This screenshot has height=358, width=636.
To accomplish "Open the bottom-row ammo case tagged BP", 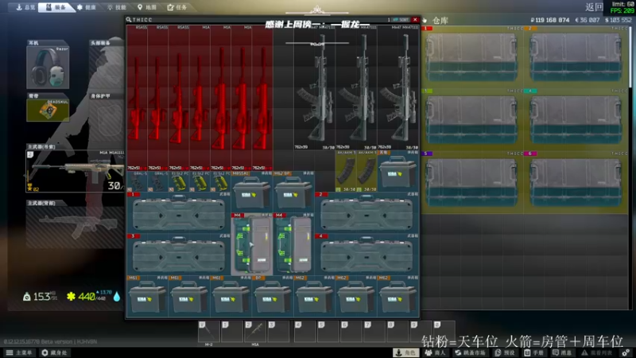I will [273, 297].
